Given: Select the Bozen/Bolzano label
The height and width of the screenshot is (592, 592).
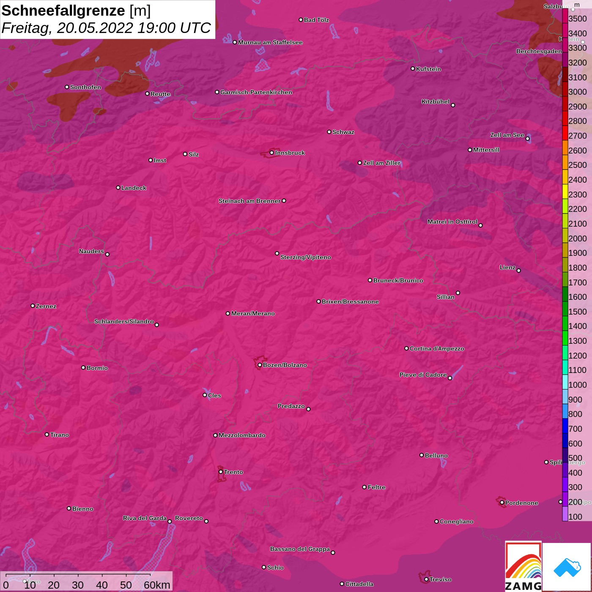Looking at the screenshot, I should point(285,365).
